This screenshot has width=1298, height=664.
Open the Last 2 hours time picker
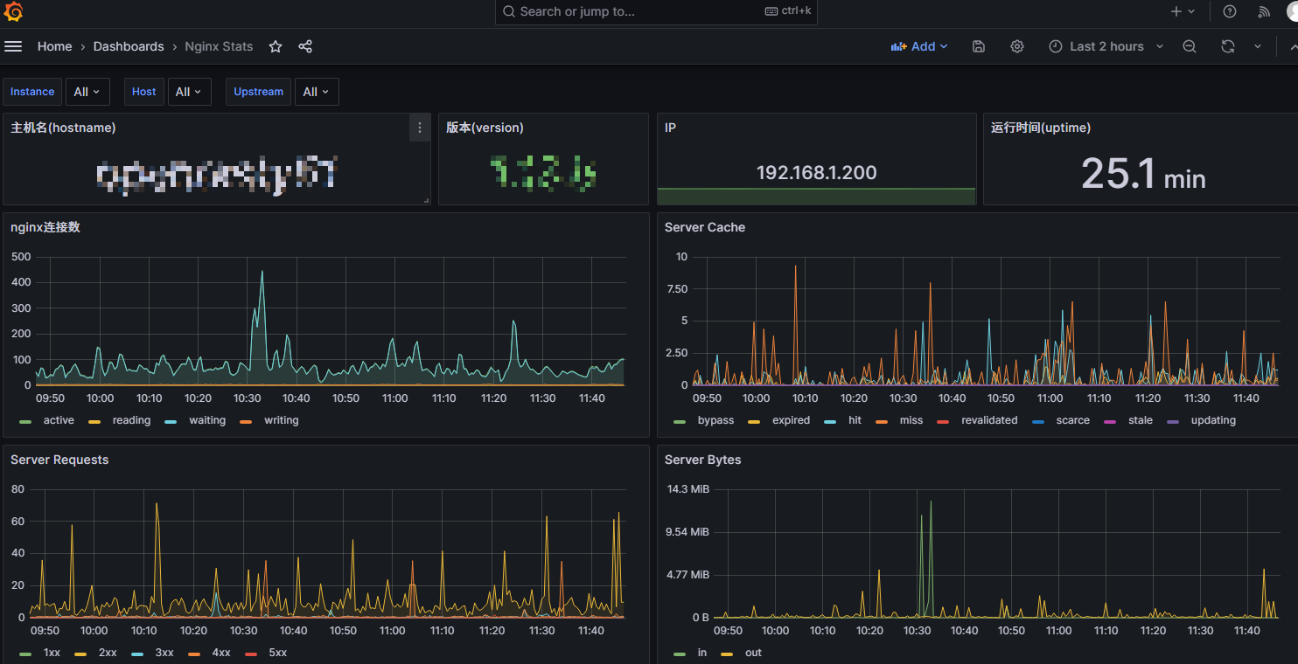[x=1106, y=46]
